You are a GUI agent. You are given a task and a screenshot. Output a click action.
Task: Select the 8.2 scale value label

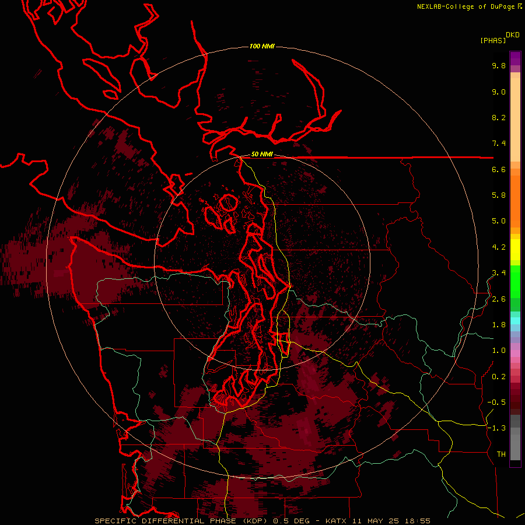499,117
